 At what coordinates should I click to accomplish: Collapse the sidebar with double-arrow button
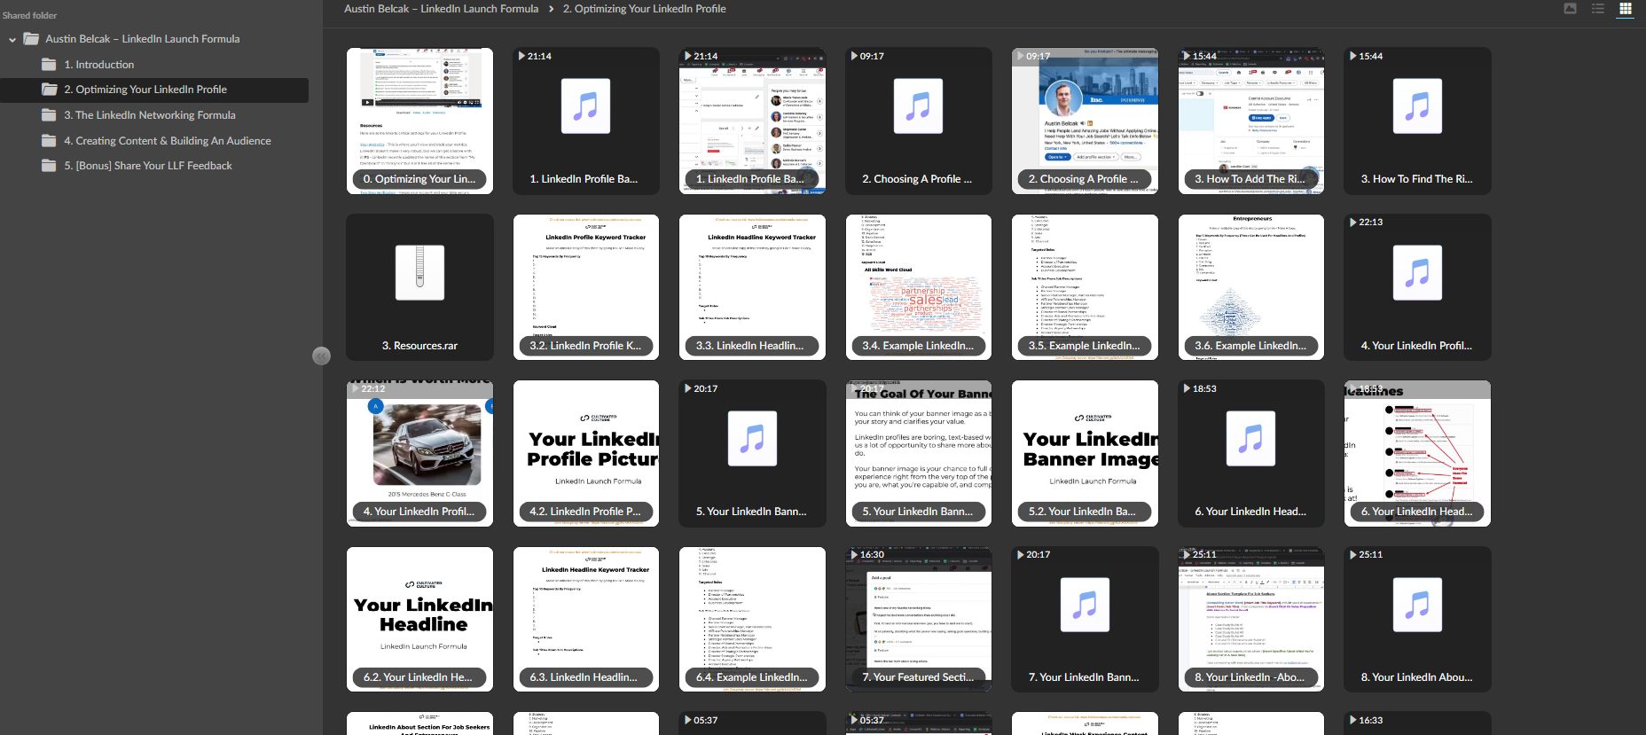click(322, 356)
